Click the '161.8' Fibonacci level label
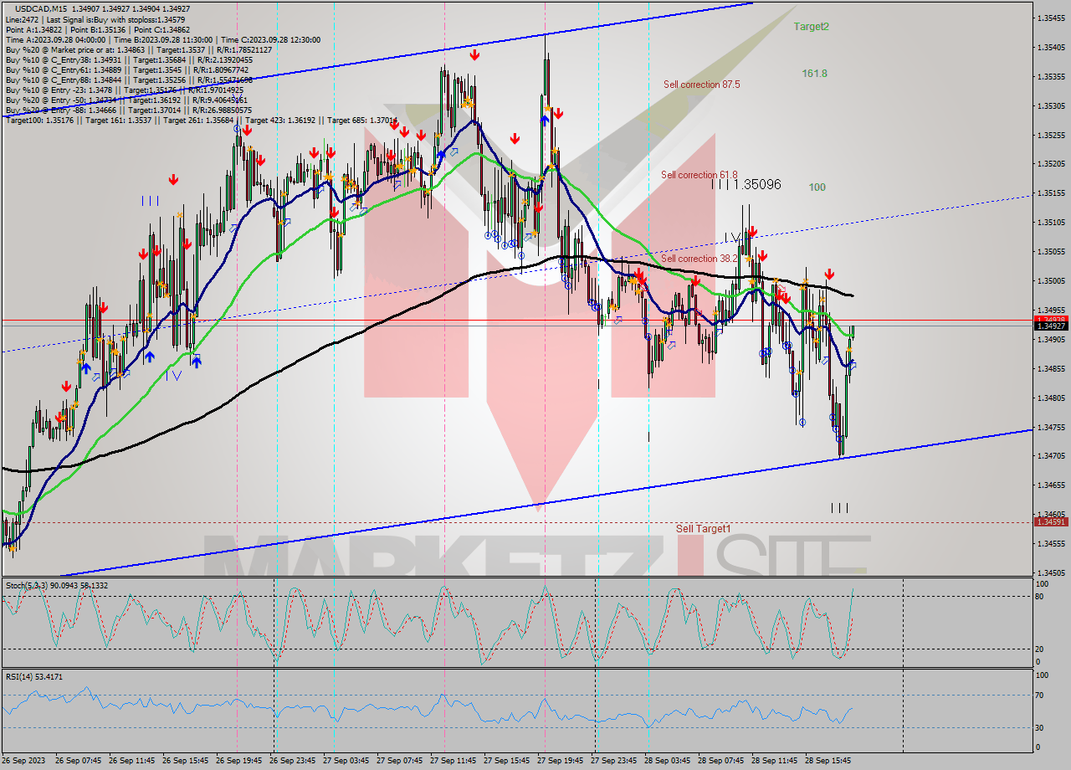Screen dimensions: 1071x770 [814, 74]
